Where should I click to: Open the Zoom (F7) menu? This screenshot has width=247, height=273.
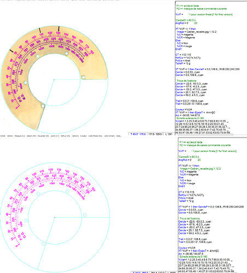click(x=55, y=136)
